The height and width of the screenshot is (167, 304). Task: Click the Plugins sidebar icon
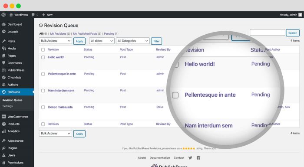(x=3, y=148)
